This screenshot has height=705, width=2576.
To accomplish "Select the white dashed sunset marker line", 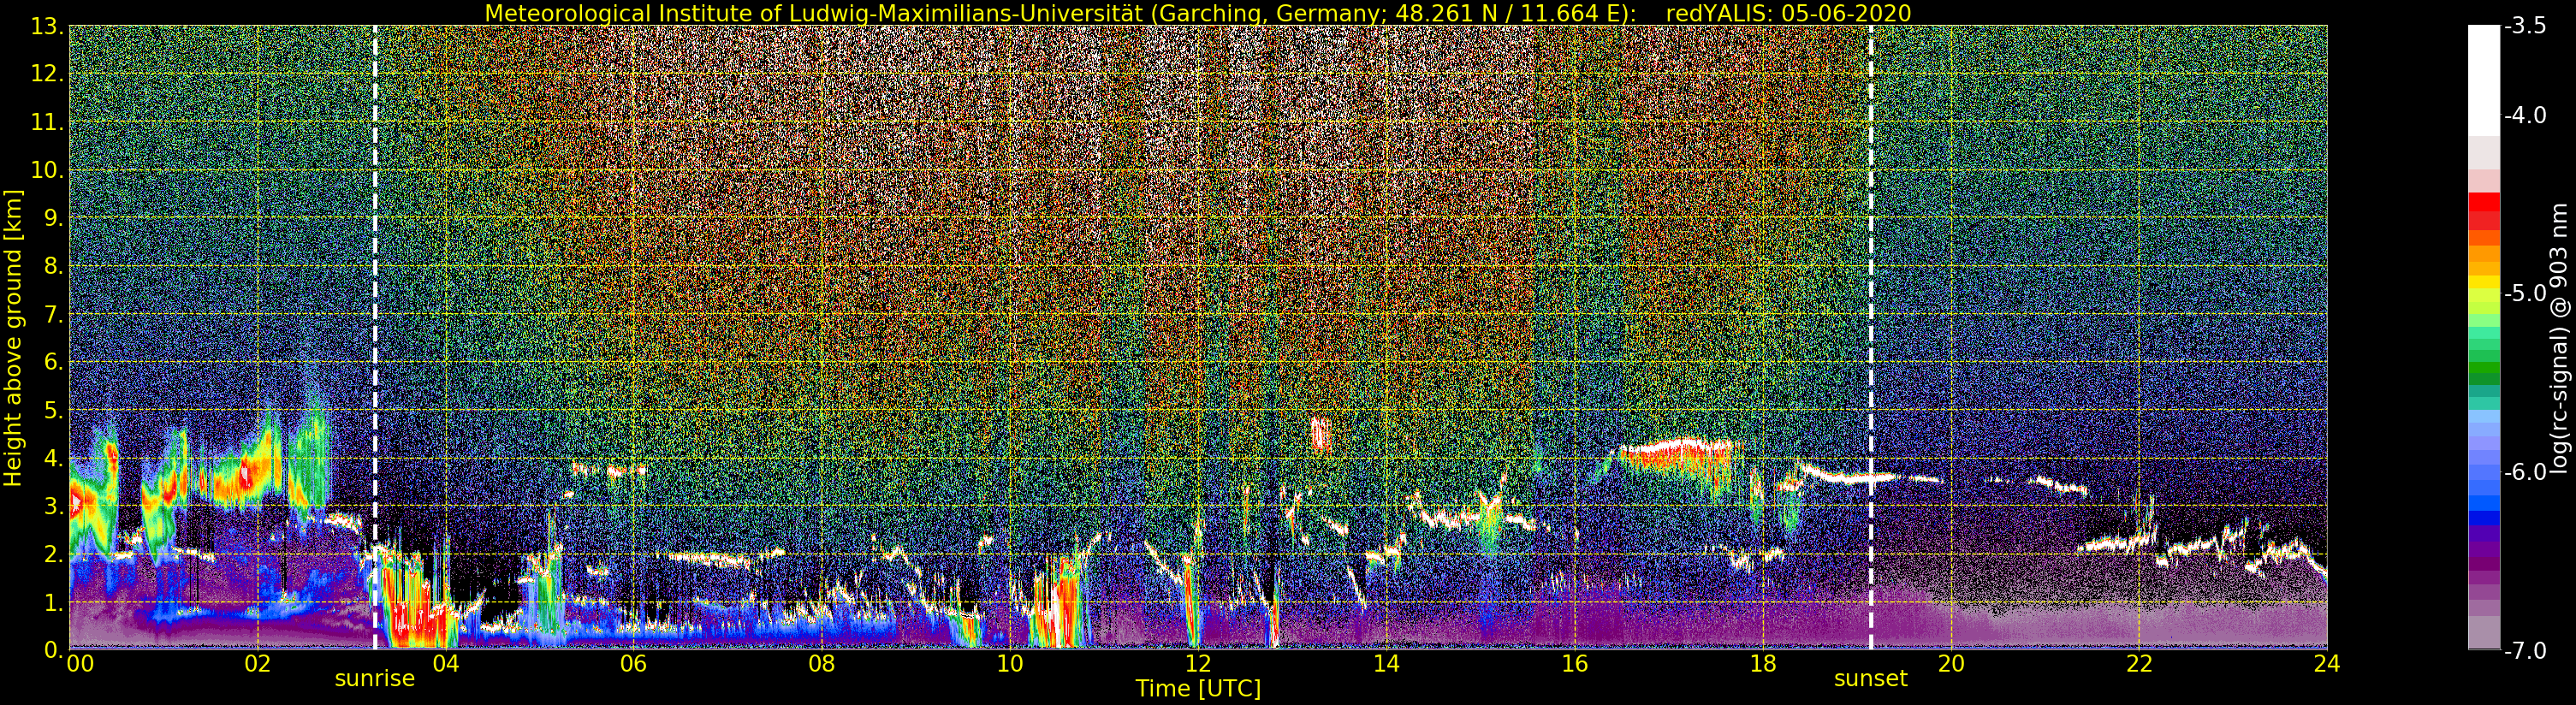I will [x=1871, y=338].
